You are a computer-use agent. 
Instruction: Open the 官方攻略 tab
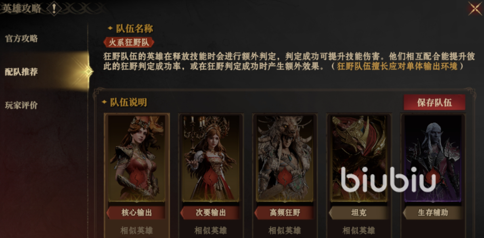21,39
